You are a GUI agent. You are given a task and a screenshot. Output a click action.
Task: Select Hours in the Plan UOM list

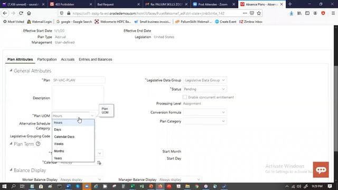[73, 122]
